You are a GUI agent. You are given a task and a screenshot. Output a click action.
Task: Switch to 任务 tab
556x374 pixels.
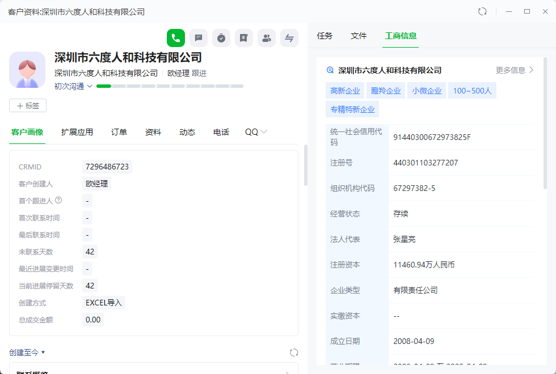pos(325,36)
